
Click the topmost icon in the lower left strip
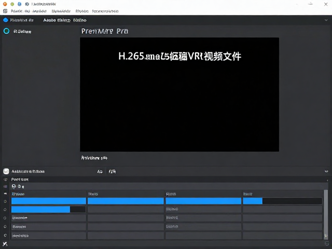[x=5, y=179]
